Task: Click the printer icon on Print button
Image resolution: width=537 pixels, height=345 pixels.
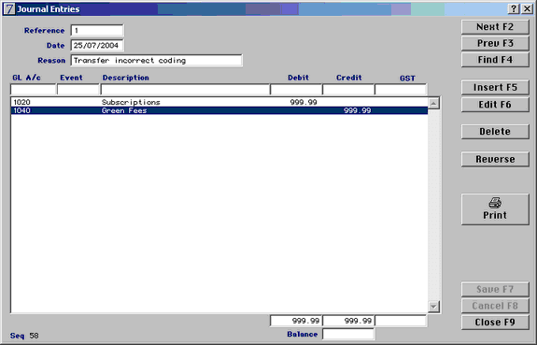Action: click(x=495, y=203)
